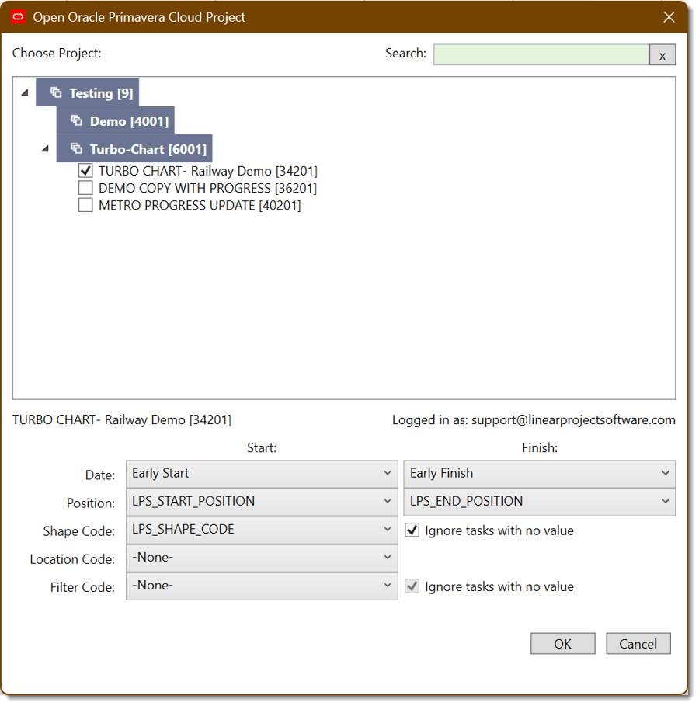This screenshot has height=706, width=699.
Task: Open the Early Finish date dropdown
Action: pyautogui.click(x=540, y=474)
